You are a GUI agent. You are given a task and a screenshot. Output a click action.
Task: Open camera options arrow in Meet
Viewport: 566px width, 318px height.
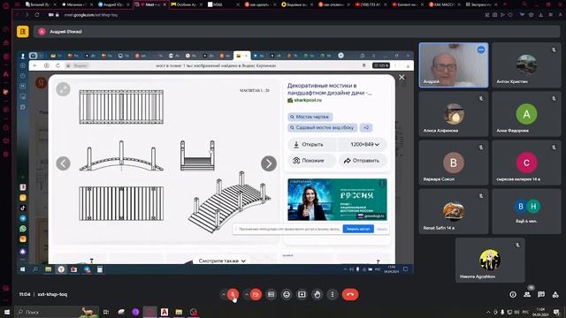point(247,294)
